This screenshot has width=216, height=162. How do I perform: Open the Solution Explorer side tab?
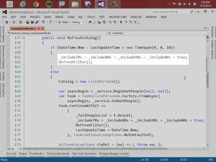tap(212, 49)
